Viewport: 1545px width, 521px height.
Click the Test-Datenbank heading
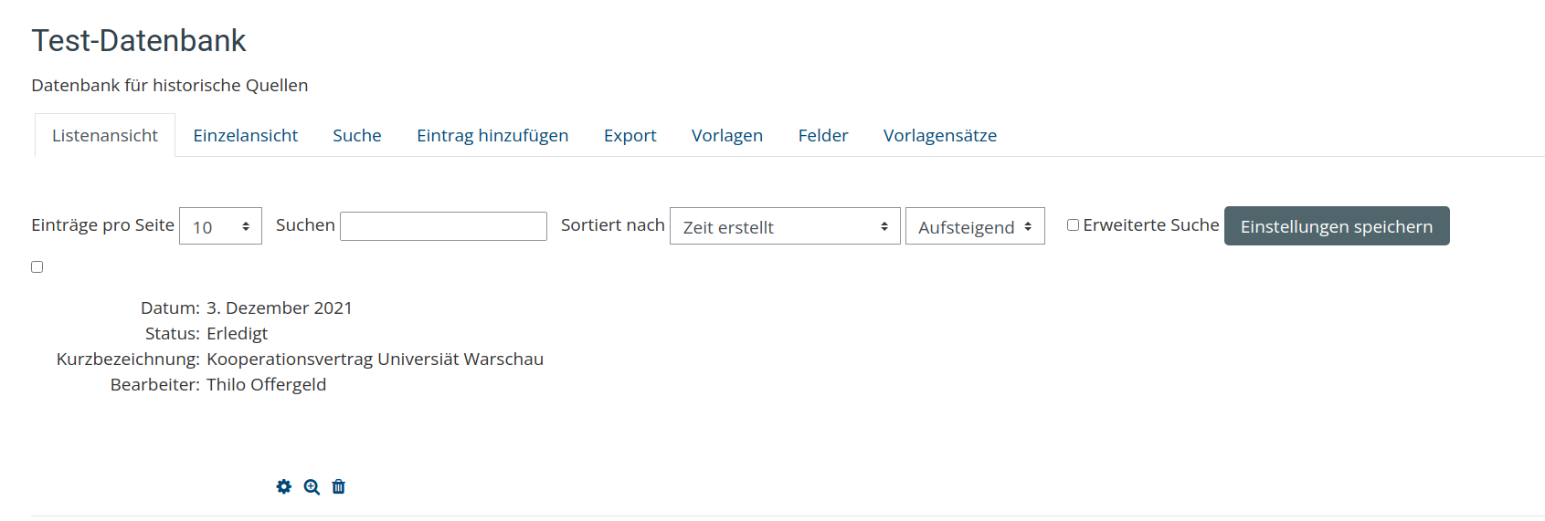pos(139,41)
